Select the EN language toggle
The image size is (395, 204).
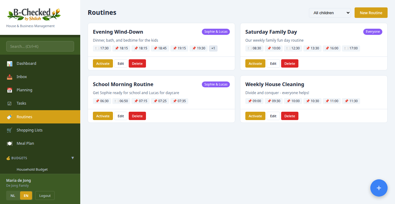pyautogui.click(x=26, y=195)
